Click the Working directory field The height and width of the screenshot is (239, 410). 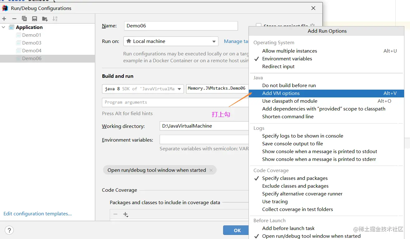coord(204,126)
